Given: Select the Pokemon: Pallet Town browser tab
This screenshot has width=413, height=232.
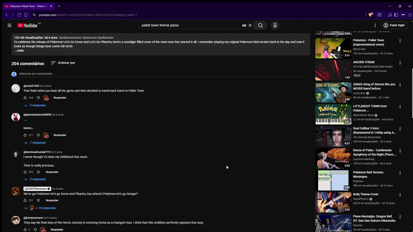Looking at the screenshot, I should 28,6.
